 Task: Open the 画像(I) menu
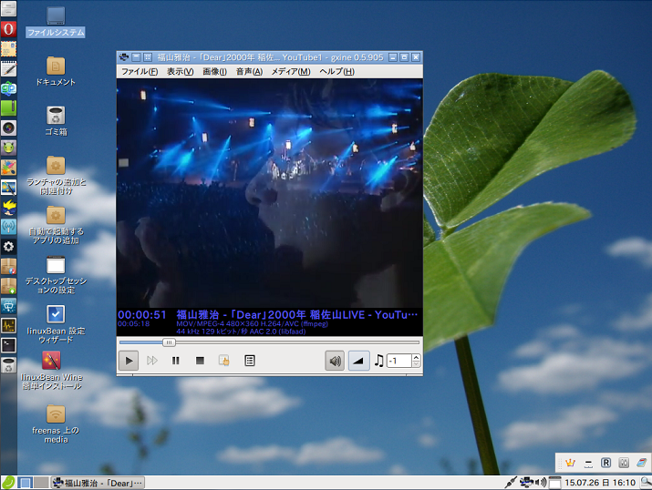pos(214,71)
